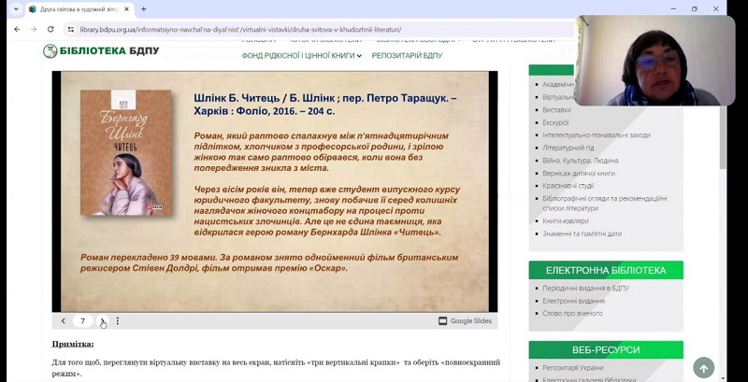Open 'Знаменні та пам'ятні дати' link

(582, 233)
